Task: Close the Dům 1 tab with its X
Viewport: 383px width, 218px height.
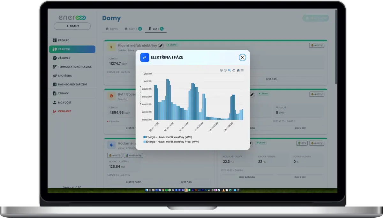Action: pos(140,29)
